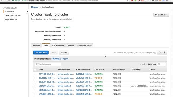Check the task bb7fed35-be47-4 row
Viewport: 173px width, 97px height.
pyautogui.click(x=35, y=90)
